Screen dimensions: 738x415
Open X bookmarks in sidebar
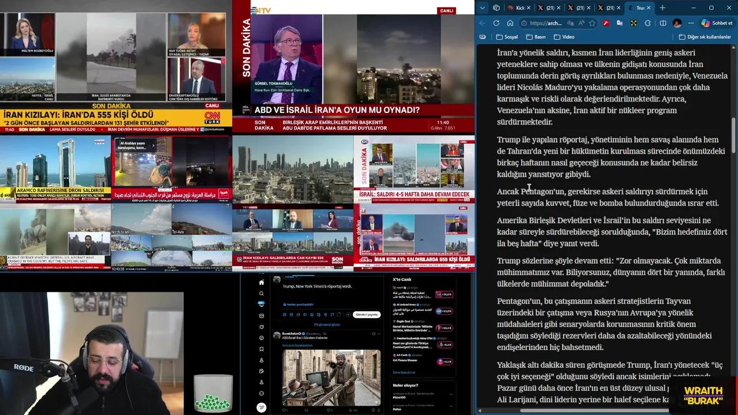click(x=261, y=349)
